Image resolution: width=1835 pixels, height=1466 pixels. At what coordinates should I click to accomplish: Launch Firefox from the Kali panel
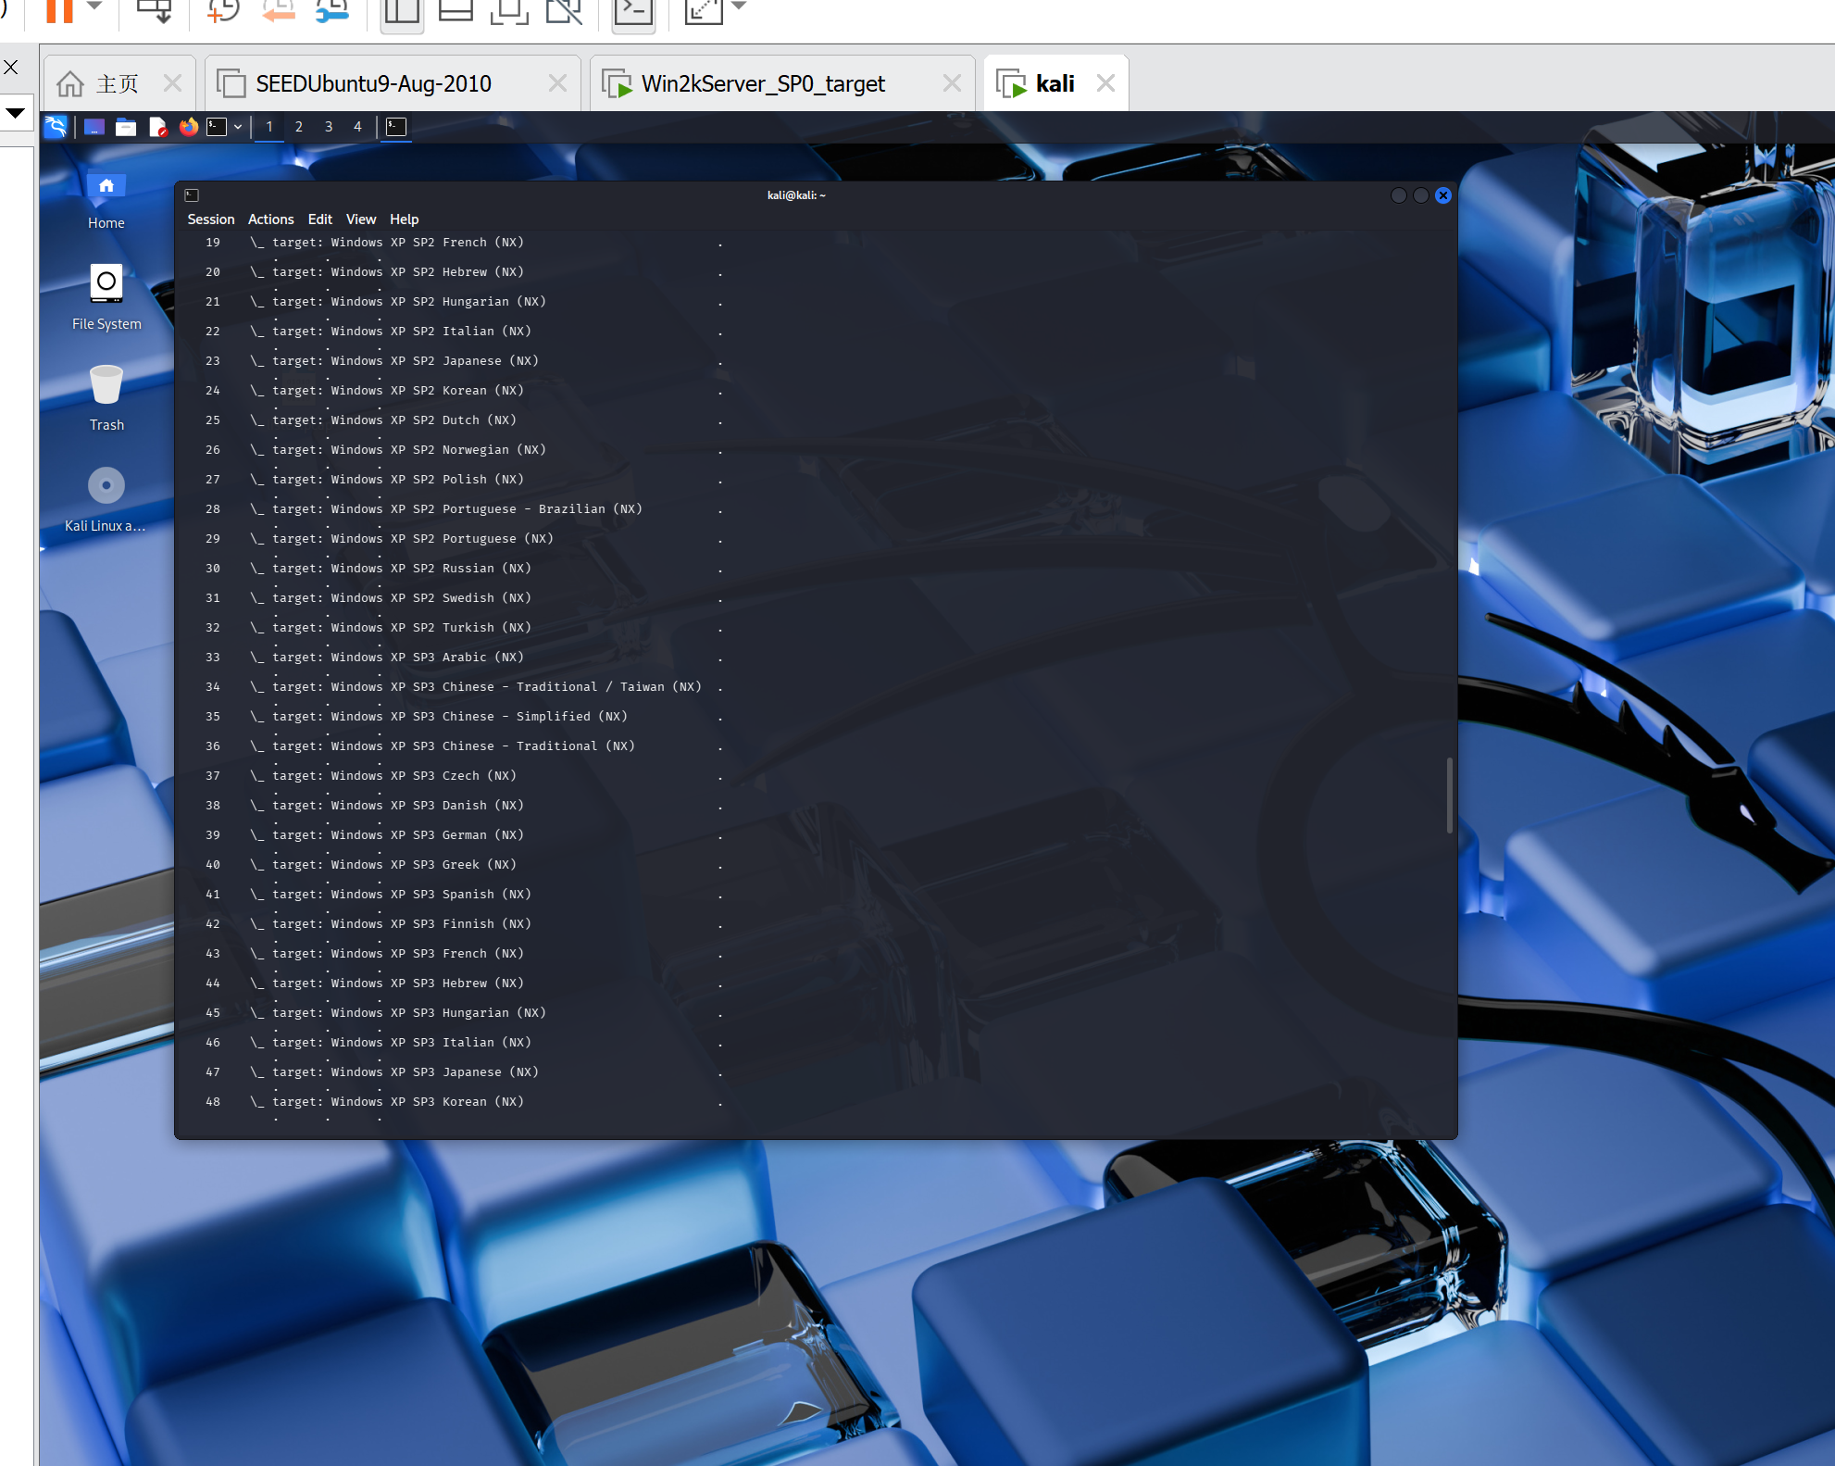(x=189, y=127)
